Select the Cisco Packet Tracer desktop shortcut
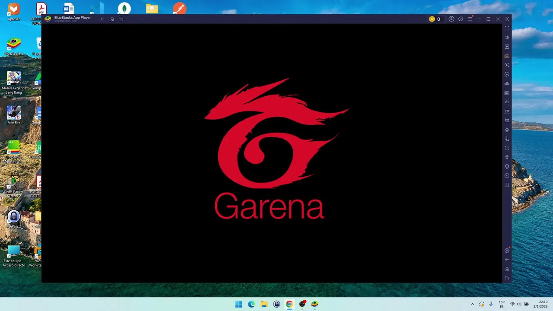This screenshot has height=311, width=553. (x=14, y=187)
